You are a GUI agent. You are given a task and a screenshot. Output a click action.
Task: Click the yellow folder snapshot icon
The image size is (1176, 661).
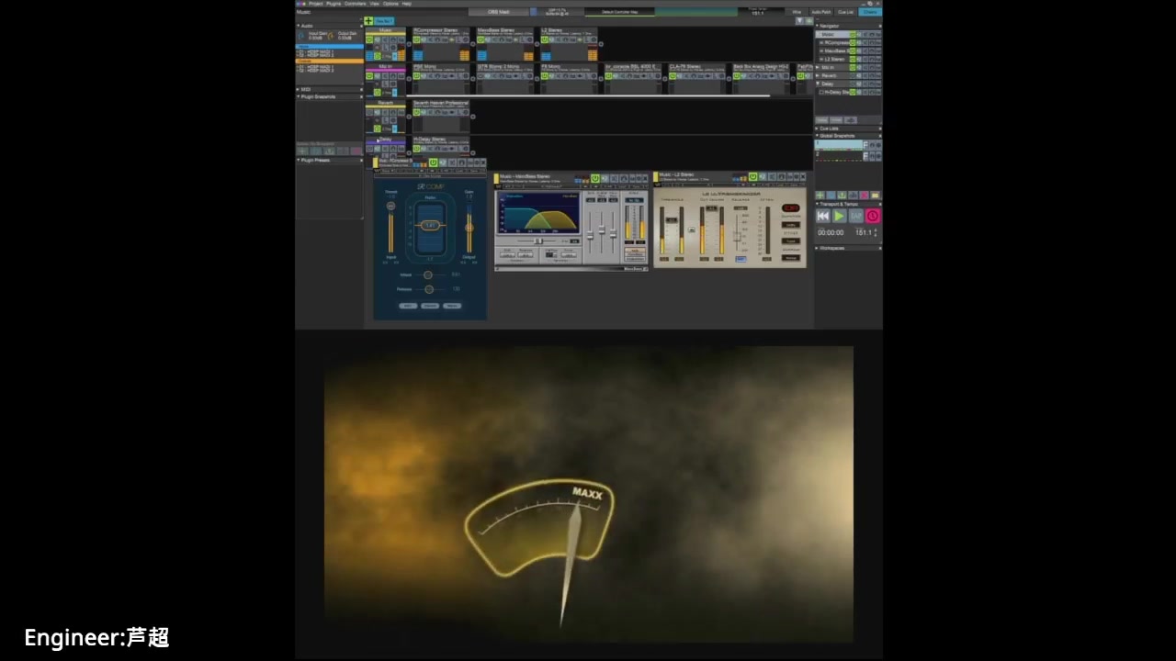tap(875, 196)
